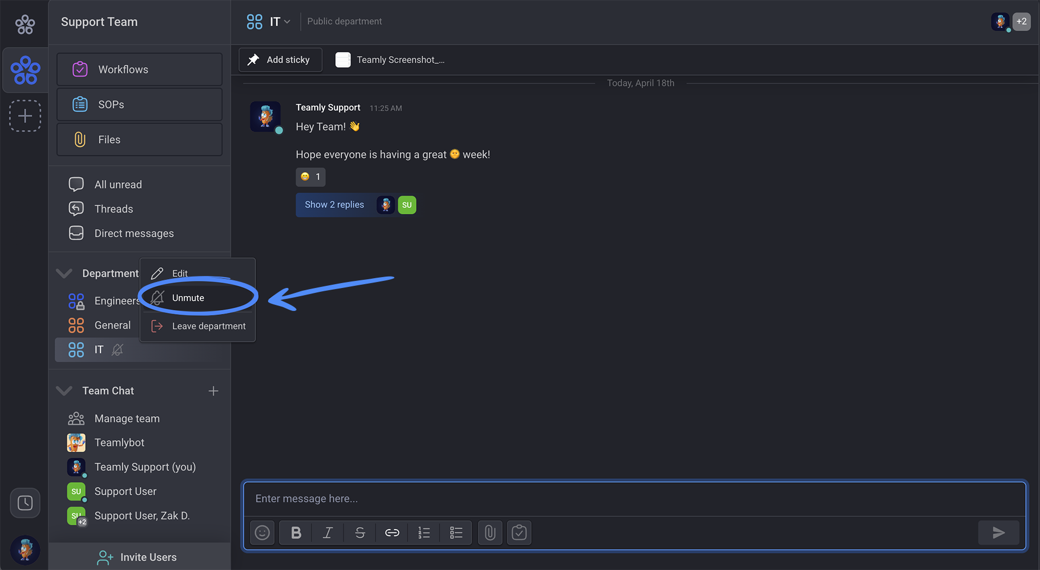Choose Leave department in the context menu
Image resolution: width=1040 pixels, height=570 pixels.
pos(198,326)
